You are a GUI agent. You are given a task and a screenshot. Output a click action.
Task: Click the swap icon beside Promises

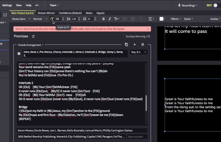[33, 36]
